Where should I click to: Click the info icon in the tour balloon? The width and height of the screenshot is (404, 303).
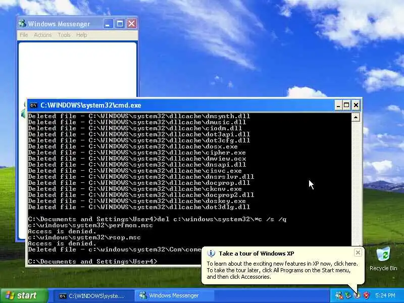211,254
